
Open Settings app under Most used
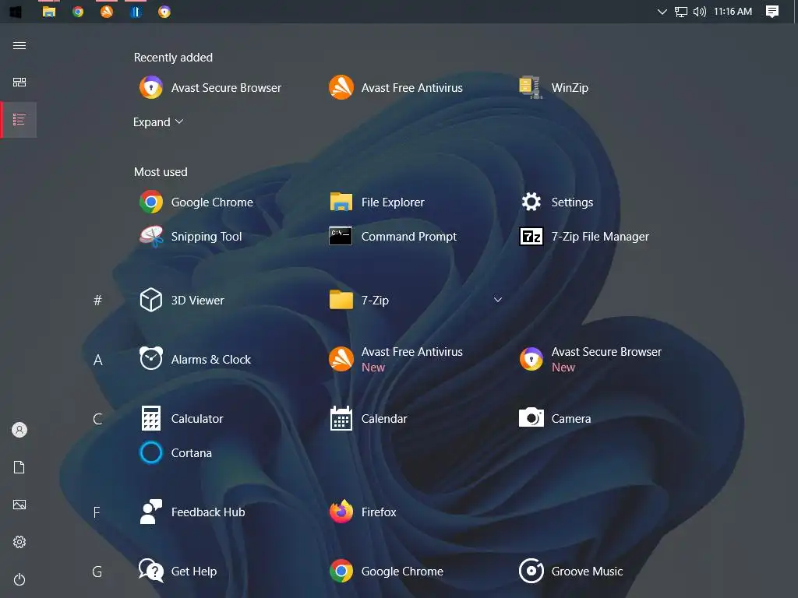coord(556,202)
